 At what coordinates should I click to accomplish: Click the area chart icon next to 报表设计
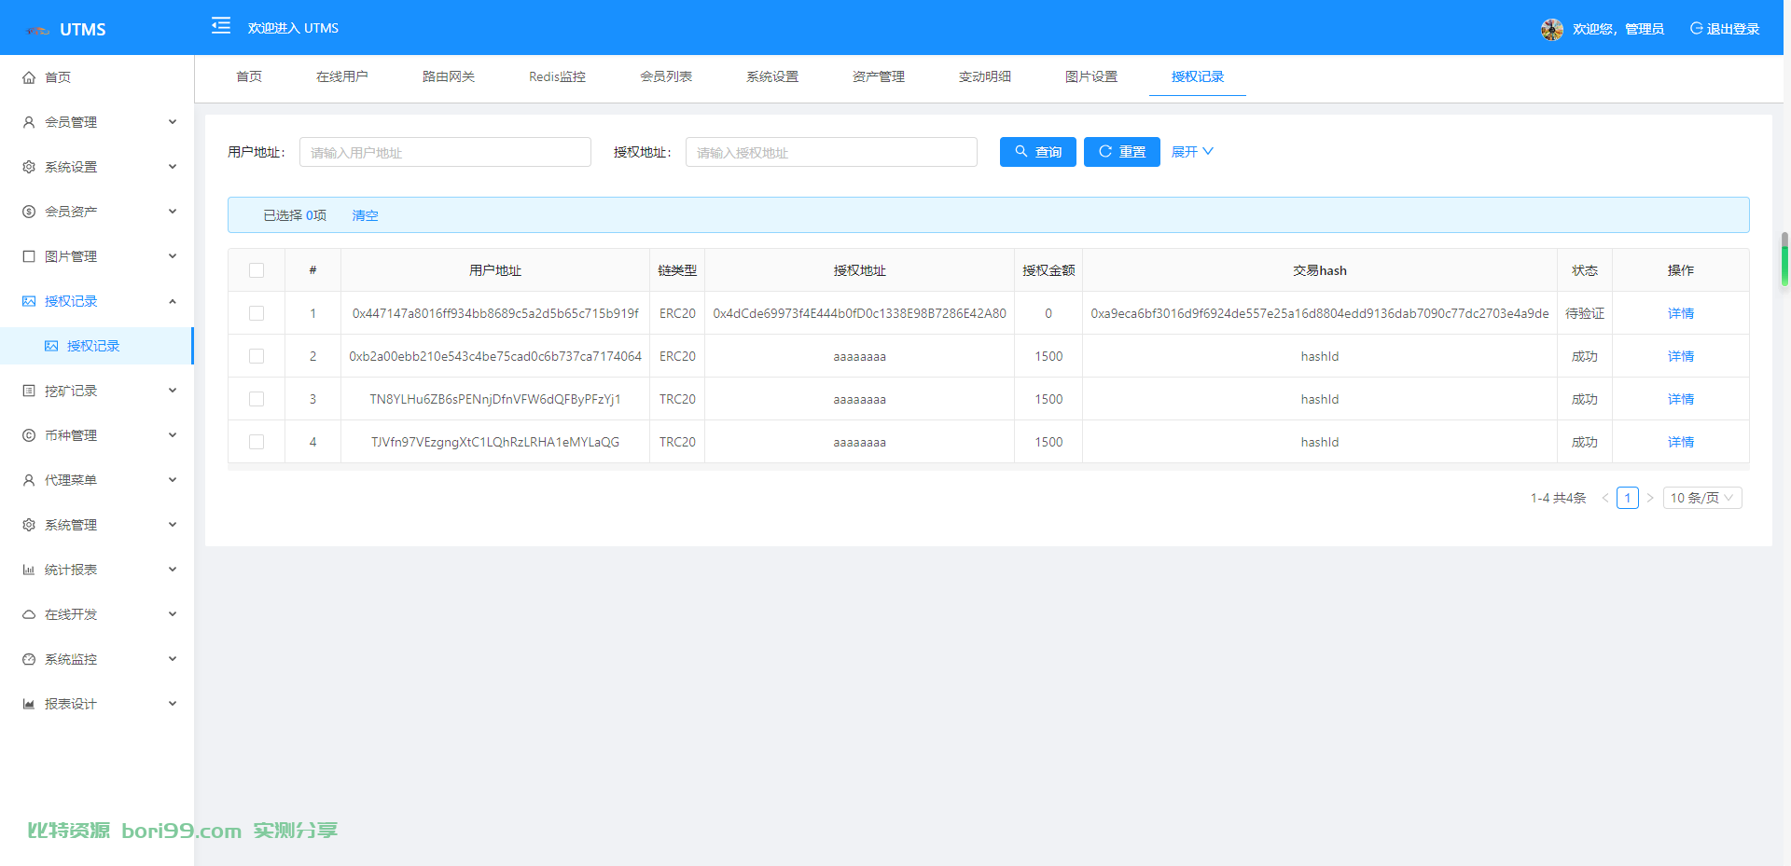click(x=29, y=704)
